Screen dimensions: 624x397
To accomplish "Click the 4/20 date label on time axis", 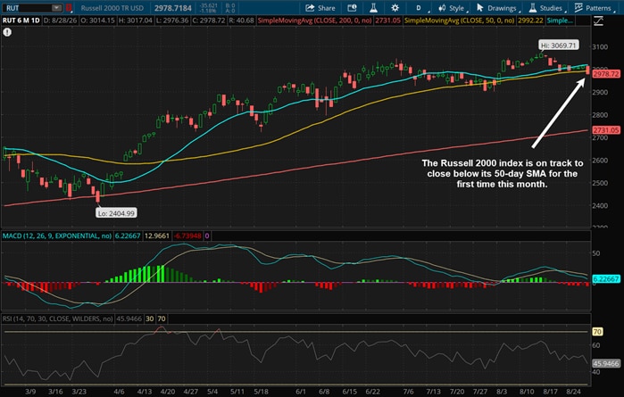I will 168,392.
